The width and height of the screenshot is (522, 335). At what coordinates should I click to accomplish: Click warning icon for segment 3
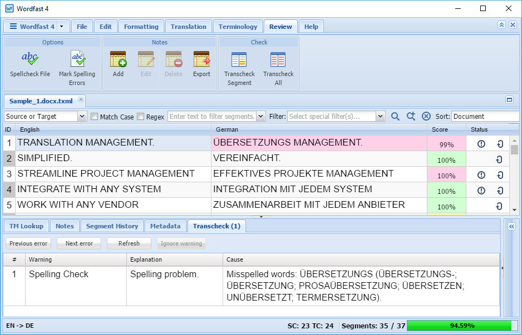[x=481, y=175]
